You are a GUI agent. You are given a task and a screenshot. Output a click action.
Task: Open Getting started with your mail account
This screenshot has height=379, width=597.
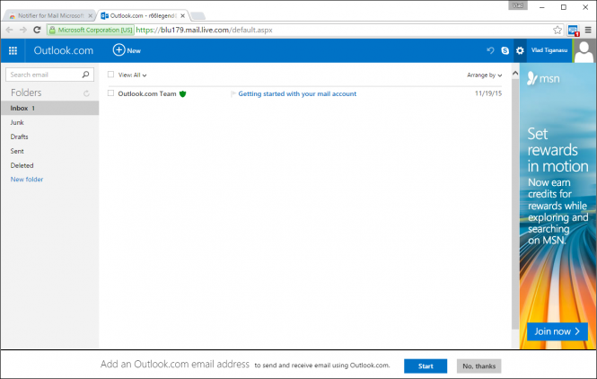(297, 93)
